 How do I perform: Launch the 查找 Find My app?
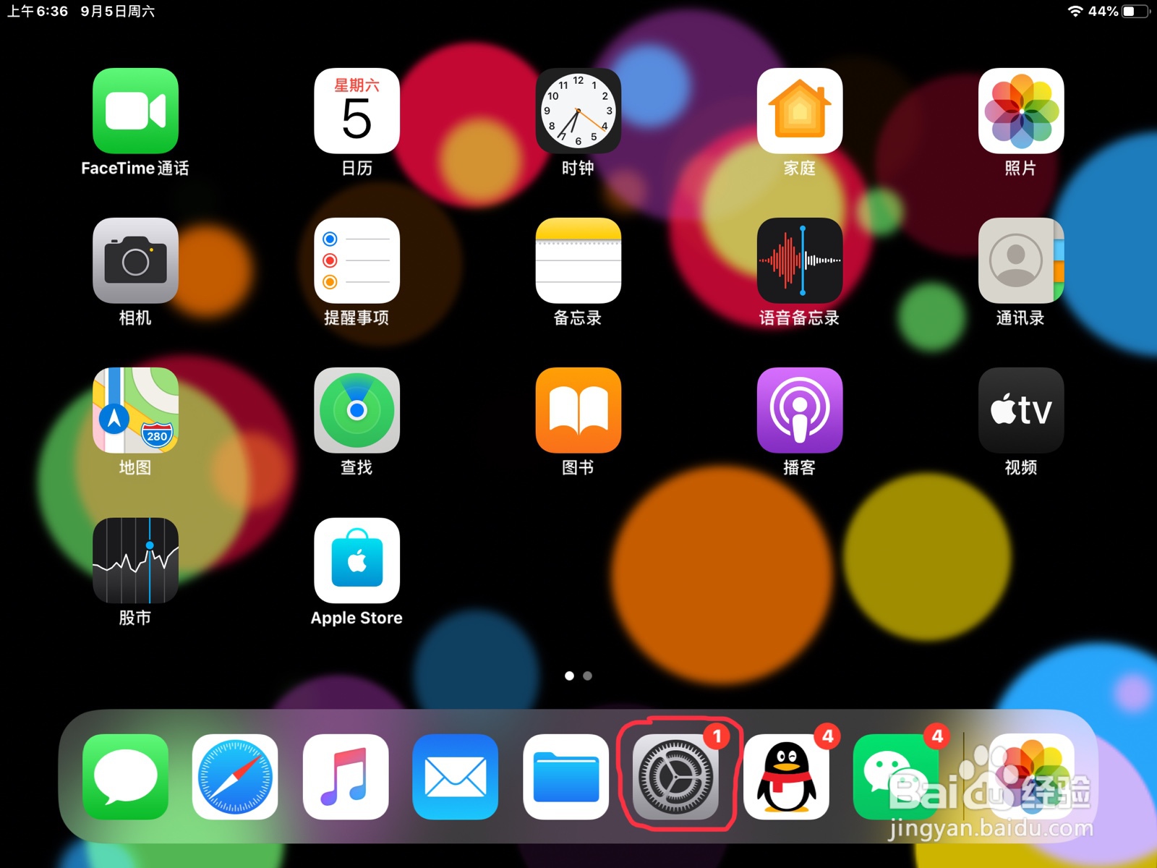click(x=357, y=410)
